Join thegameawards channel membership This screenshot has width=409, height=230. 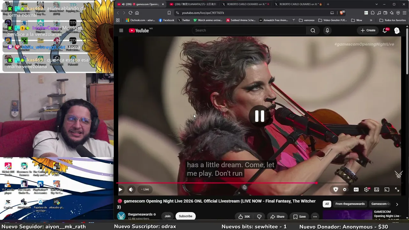[167, 216]
